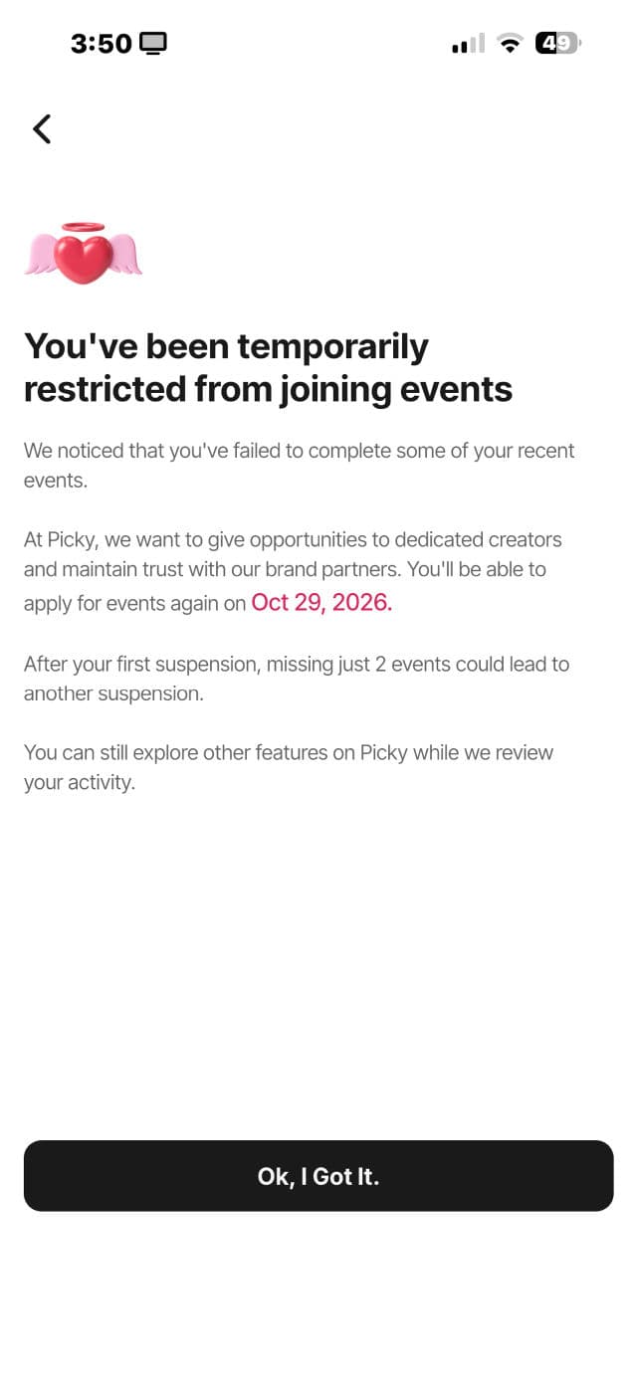Click the 'failed to complete some' paragraph
This screenshot has height=1380, width=637.
300,465
